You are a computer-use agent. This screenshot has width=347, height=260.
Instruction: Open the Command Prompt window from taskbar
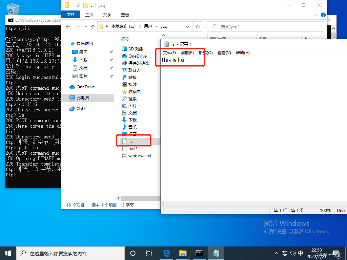point(199,253)
